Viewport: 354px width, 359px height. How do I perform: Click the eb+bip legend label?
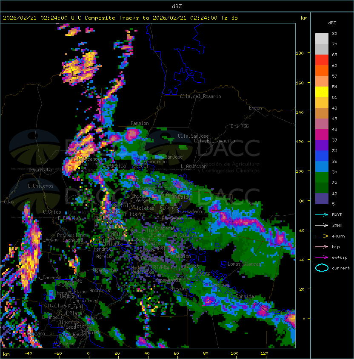(x=340, y=258)
